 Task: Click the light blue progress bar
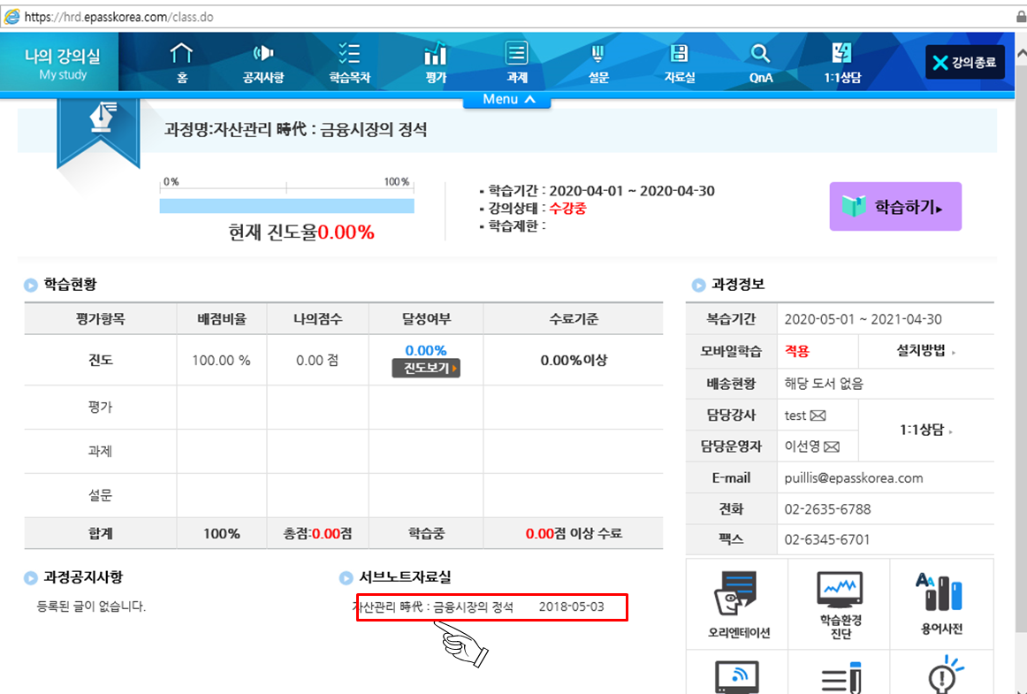(x=286, y=206)
